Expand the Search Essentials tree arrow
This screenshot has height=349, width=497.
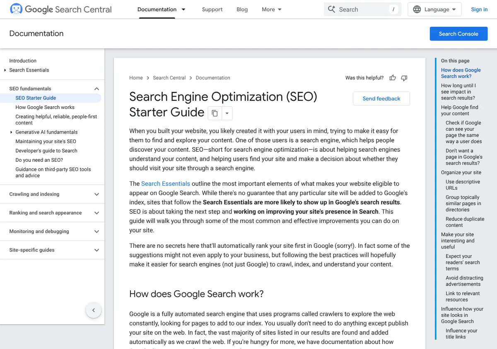pos(5,70)
